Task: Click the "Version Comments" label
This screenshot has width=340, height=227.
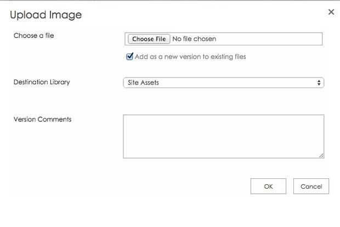Action: click(x=42, y=119)
